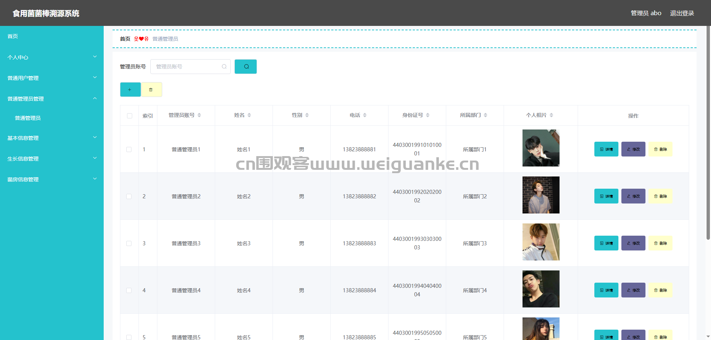Open photo thumbnail for 普通管理员4
This screenshot has width=711, height=340.
[541, 289]
